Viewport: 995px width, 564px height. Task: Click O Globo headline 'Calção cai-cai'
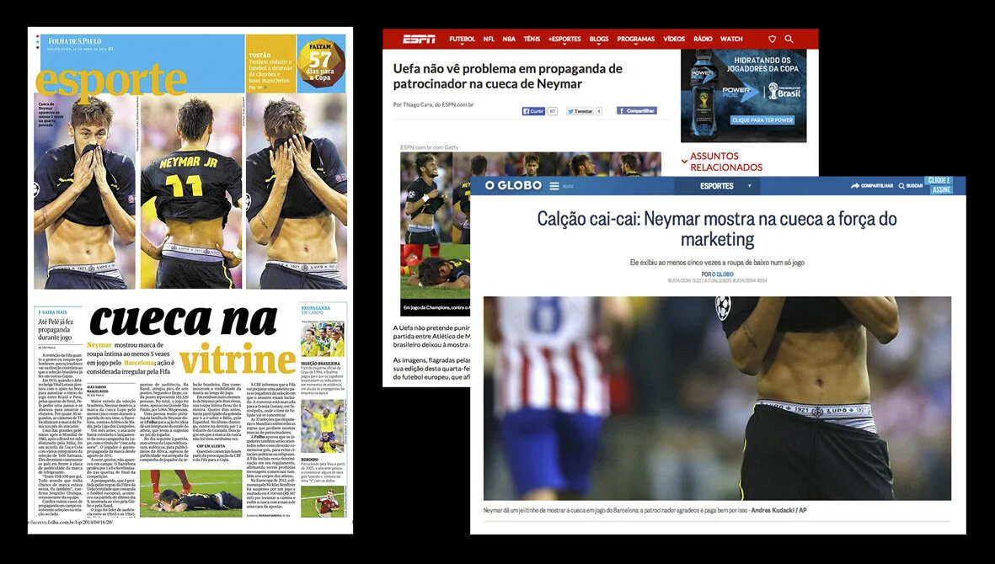717,229
